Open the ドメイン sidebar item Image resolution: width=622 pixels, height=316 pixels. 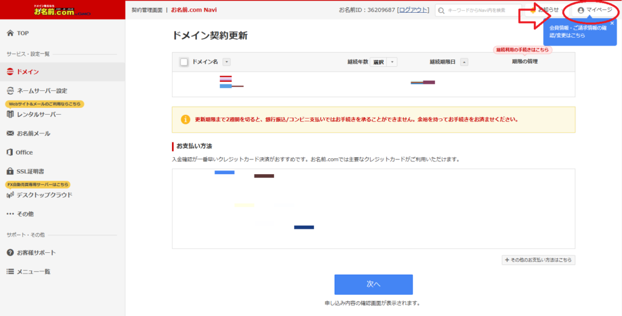[63, 72]
